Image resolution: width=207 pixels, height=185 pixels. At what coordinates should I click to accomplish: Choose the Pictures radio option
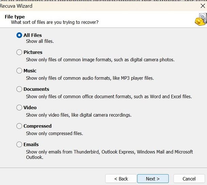click(x=19, y=52)
